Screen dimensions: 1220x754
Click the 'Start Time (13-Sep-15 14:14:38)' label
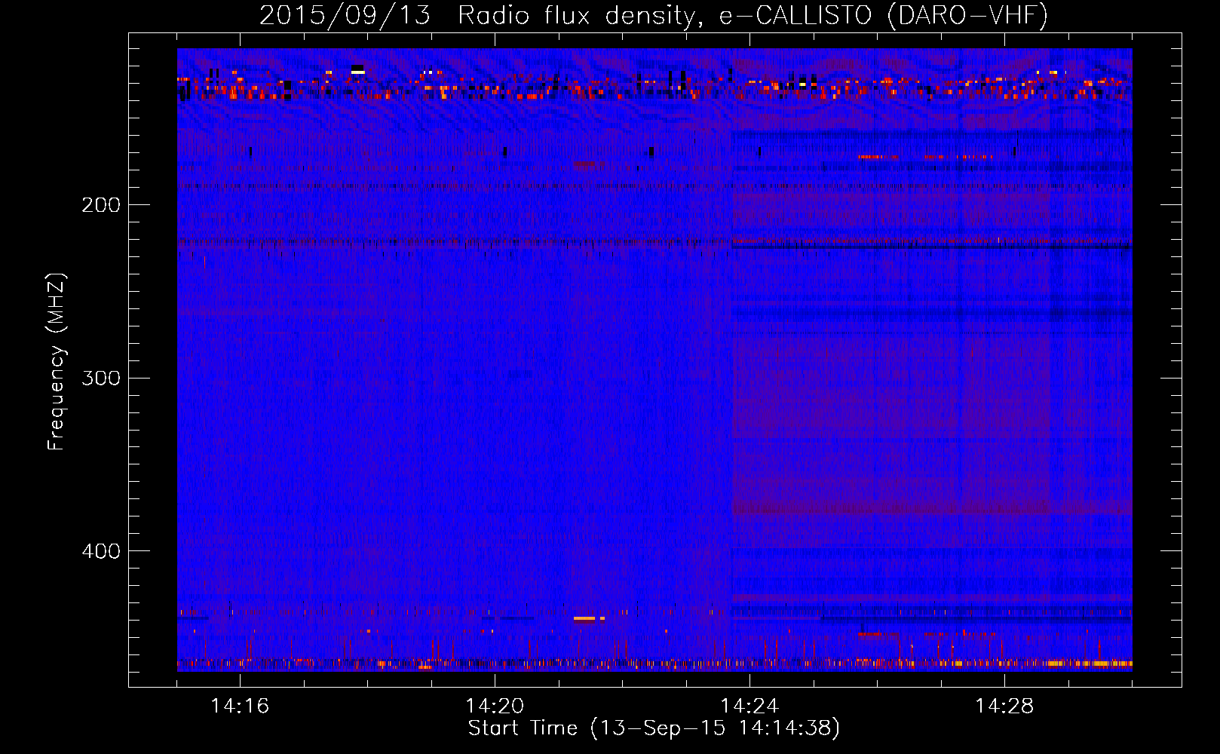[654, 728]
